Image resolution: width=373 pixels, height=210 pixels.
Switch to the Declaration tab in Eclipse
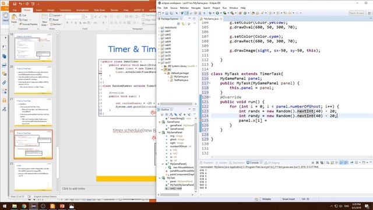[x=237, y=163]
